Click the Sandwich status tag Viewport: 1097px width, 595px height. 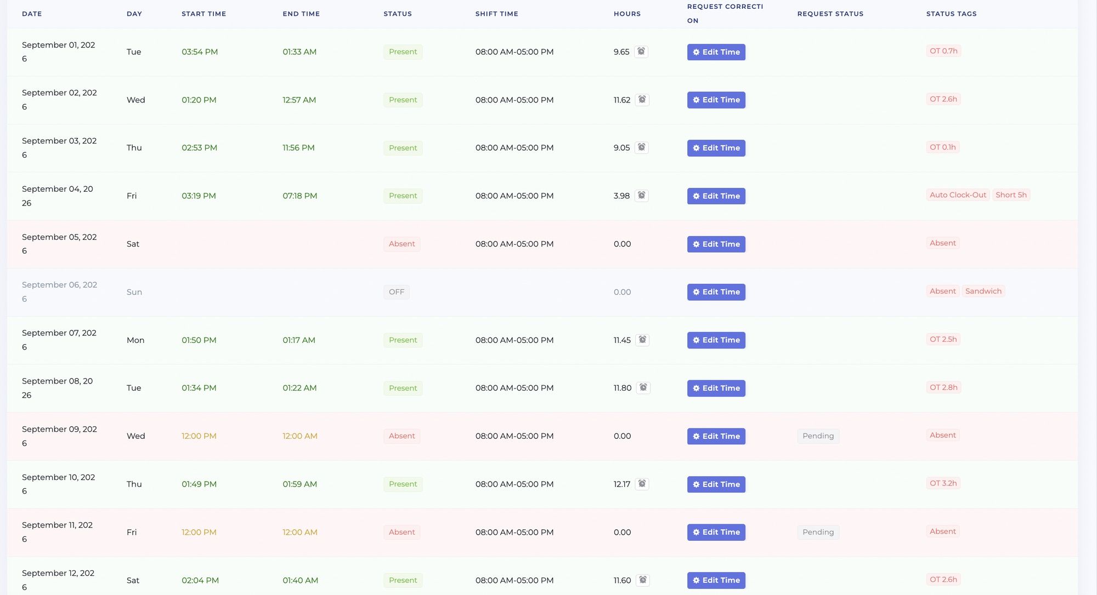pyautogui.click(x=983, y=291)
